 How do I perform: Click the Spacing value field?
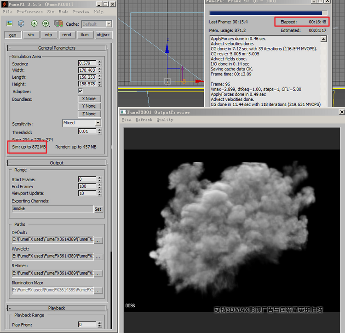coord(87,63)
